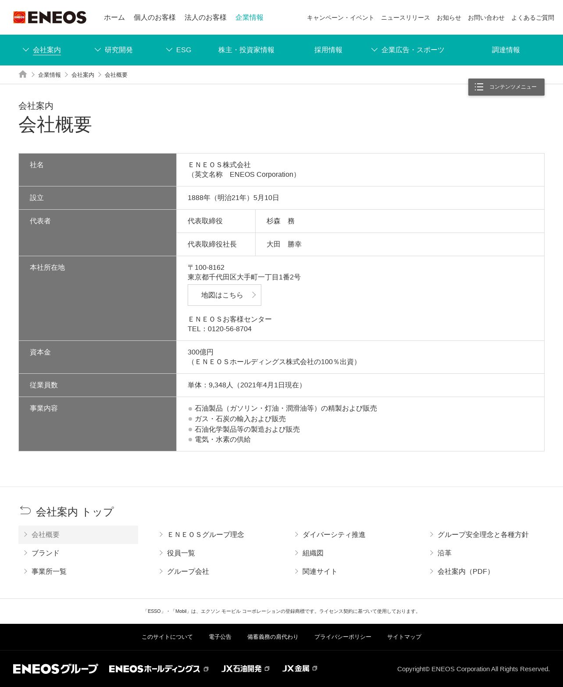
Task: Expand the 研究開発 dropdown chevron
Action: 98,50
